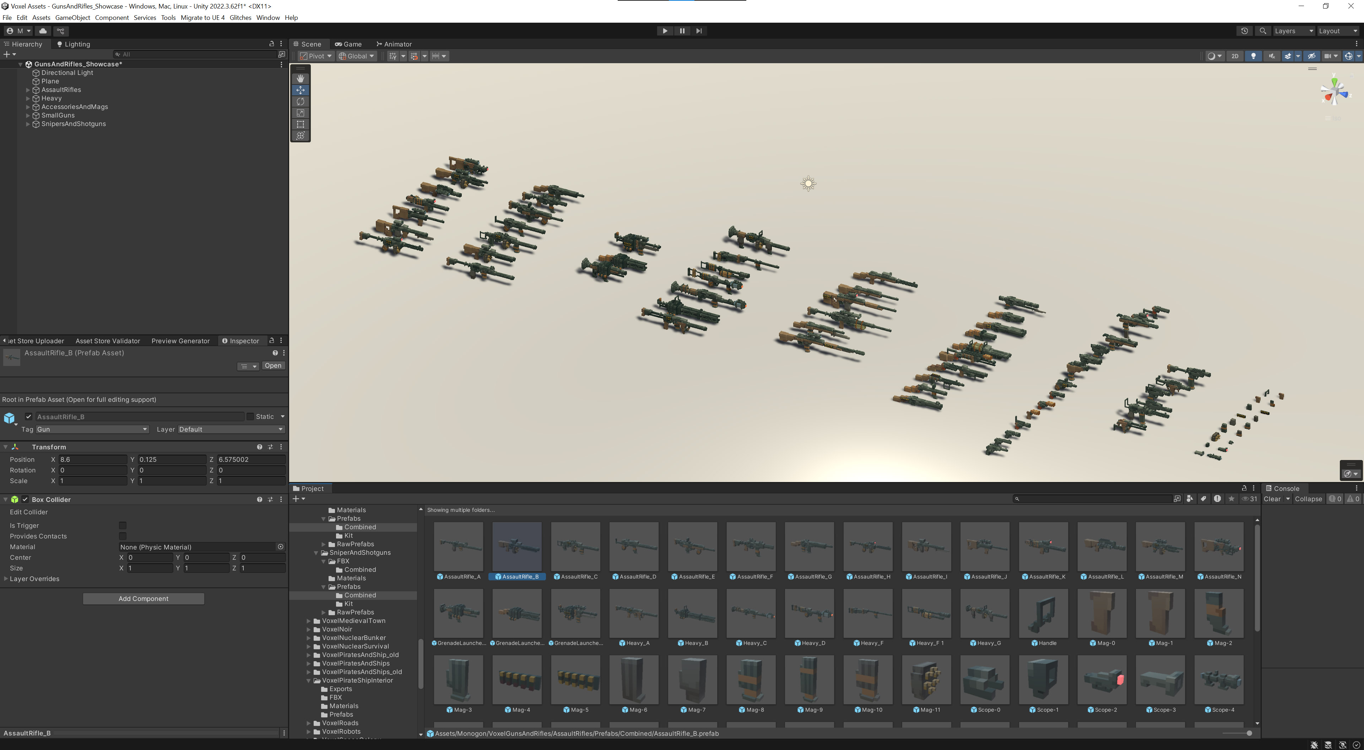
Task: Toggle Hierarchy panel lock icon
Action: [272, 44]
